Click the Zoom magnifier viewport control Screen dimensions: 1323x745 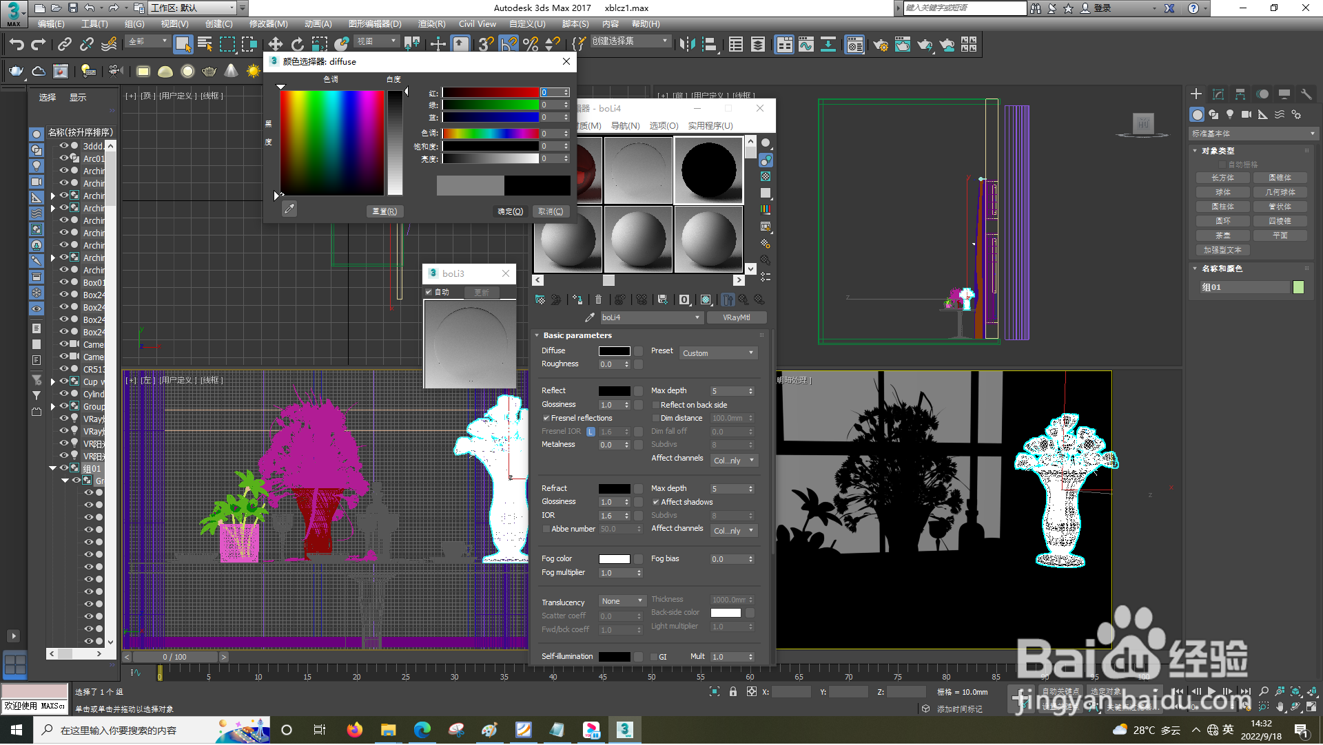click(1264, 691)
